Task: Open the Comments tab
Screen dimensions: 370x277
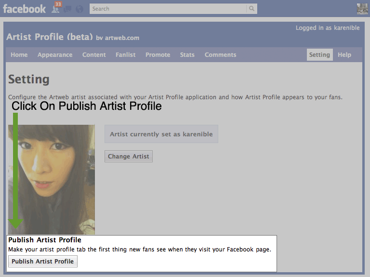Action: [220, 55]
